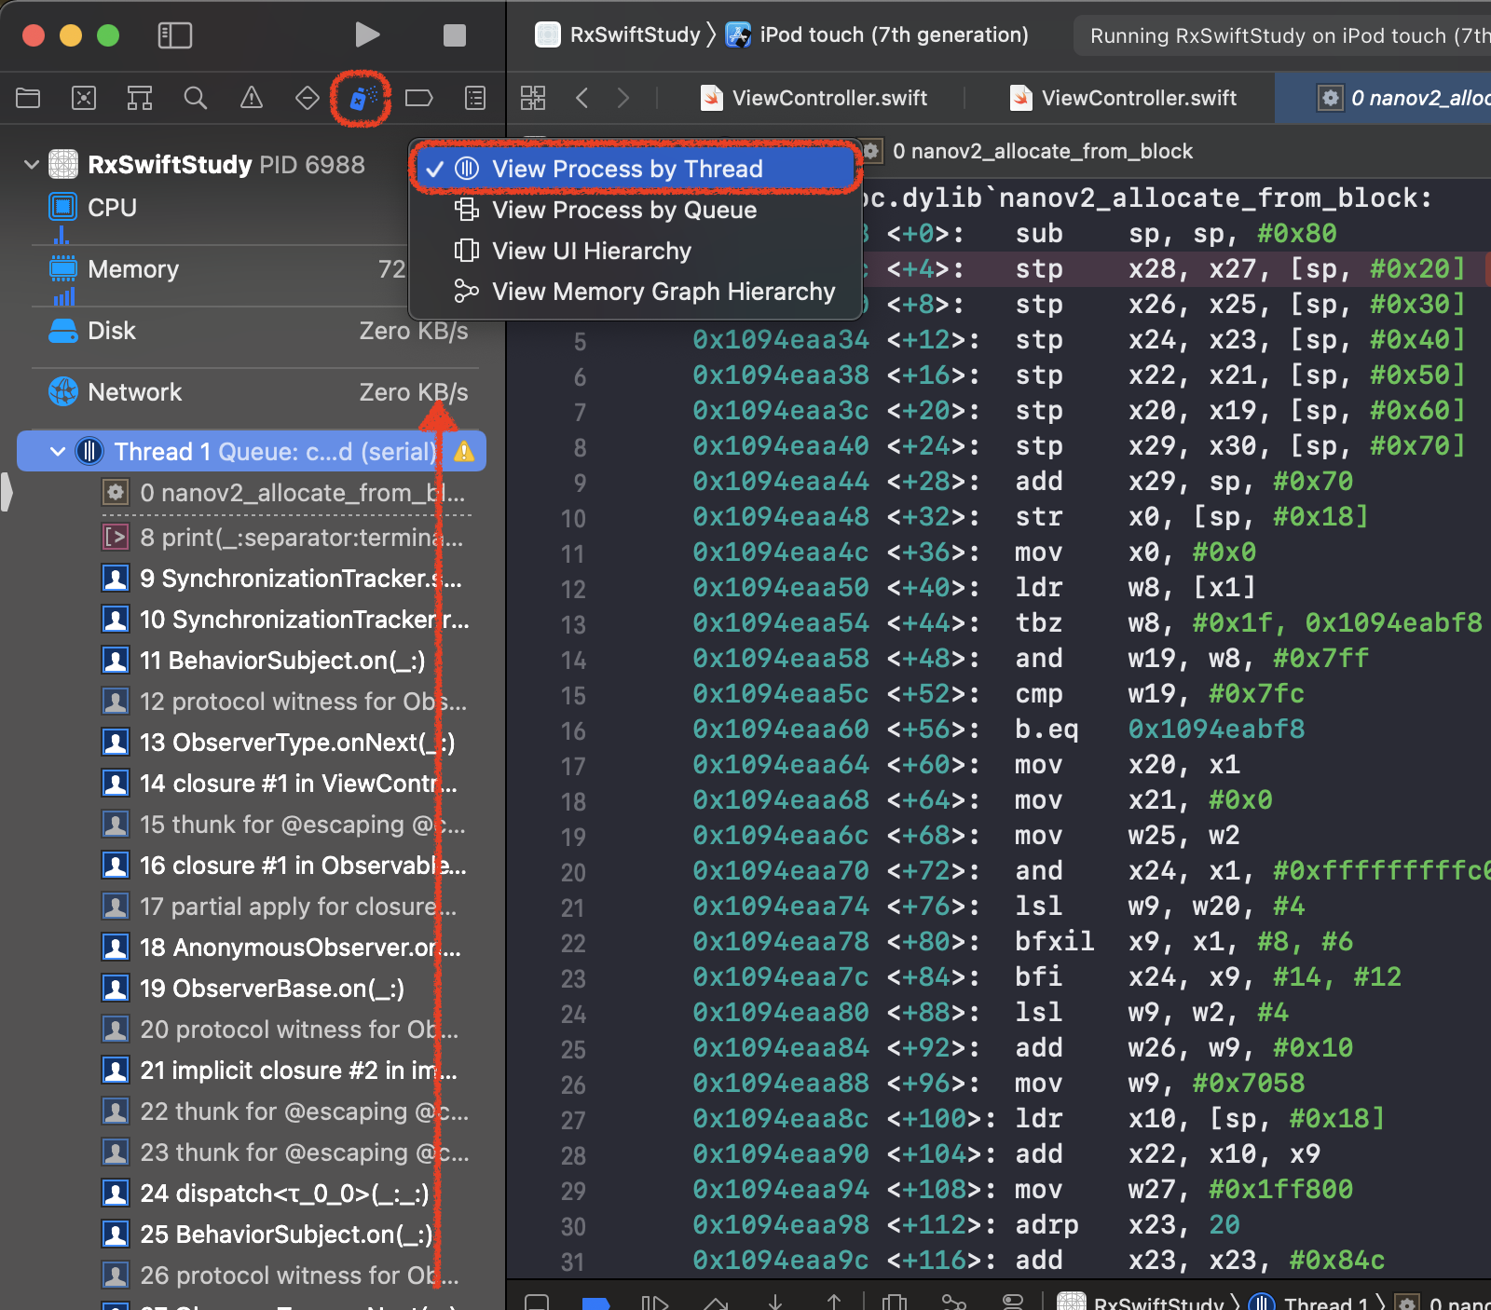Image resolution: width=1491 pixels, height=1310 pixels.
Task: Switch to second ViewController.swift tab
Action: [1123, 98]
